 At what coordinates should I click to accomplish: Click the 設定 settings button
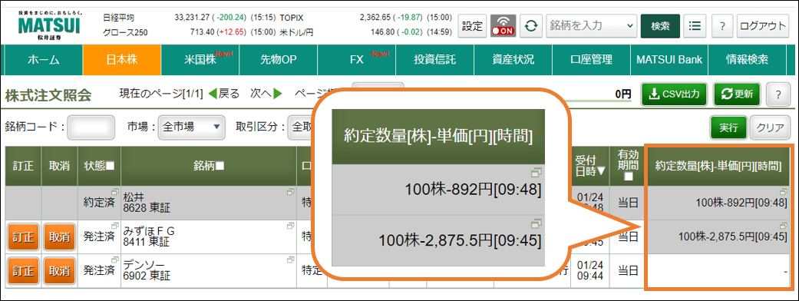pyautogui.click(x=472, y=26)
